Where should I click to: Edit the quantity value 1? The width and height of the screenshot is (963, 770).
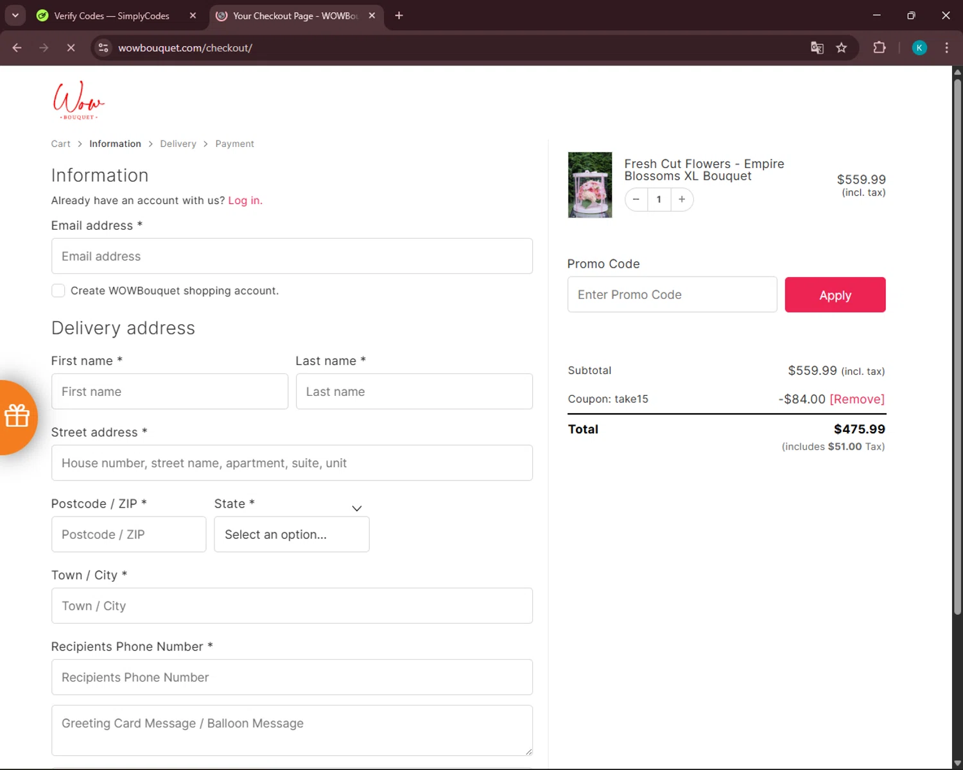[x=659, y=200]
